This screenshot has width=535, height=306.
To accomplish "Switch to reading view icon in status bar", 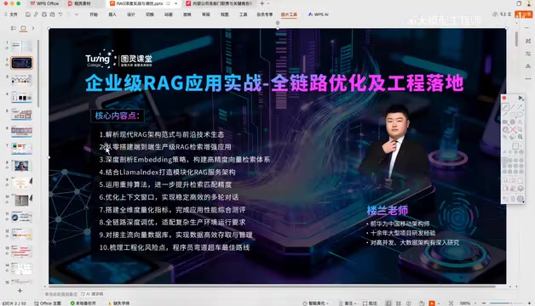I will point(409,303).
